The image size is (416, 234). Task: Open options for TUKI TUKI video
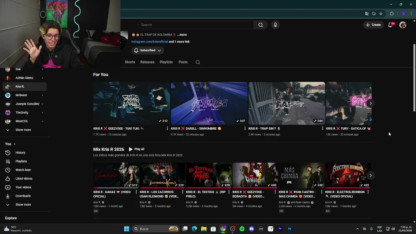pos(167,129)
